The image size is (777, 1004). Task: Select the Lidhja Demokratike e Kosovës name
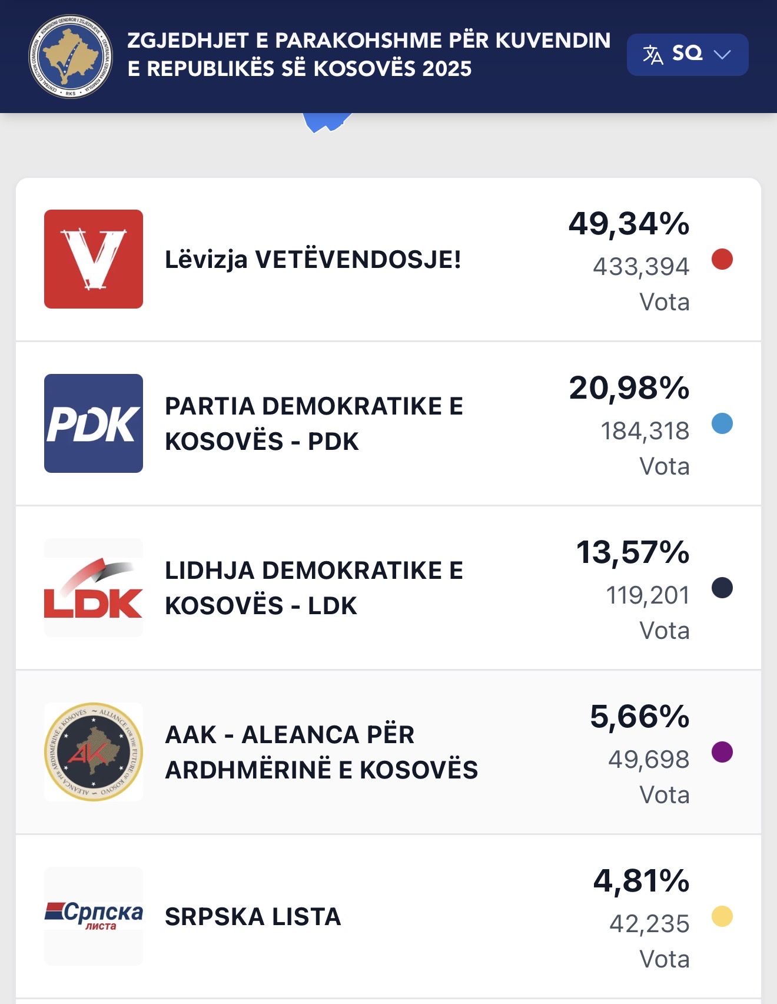point(314,588)
